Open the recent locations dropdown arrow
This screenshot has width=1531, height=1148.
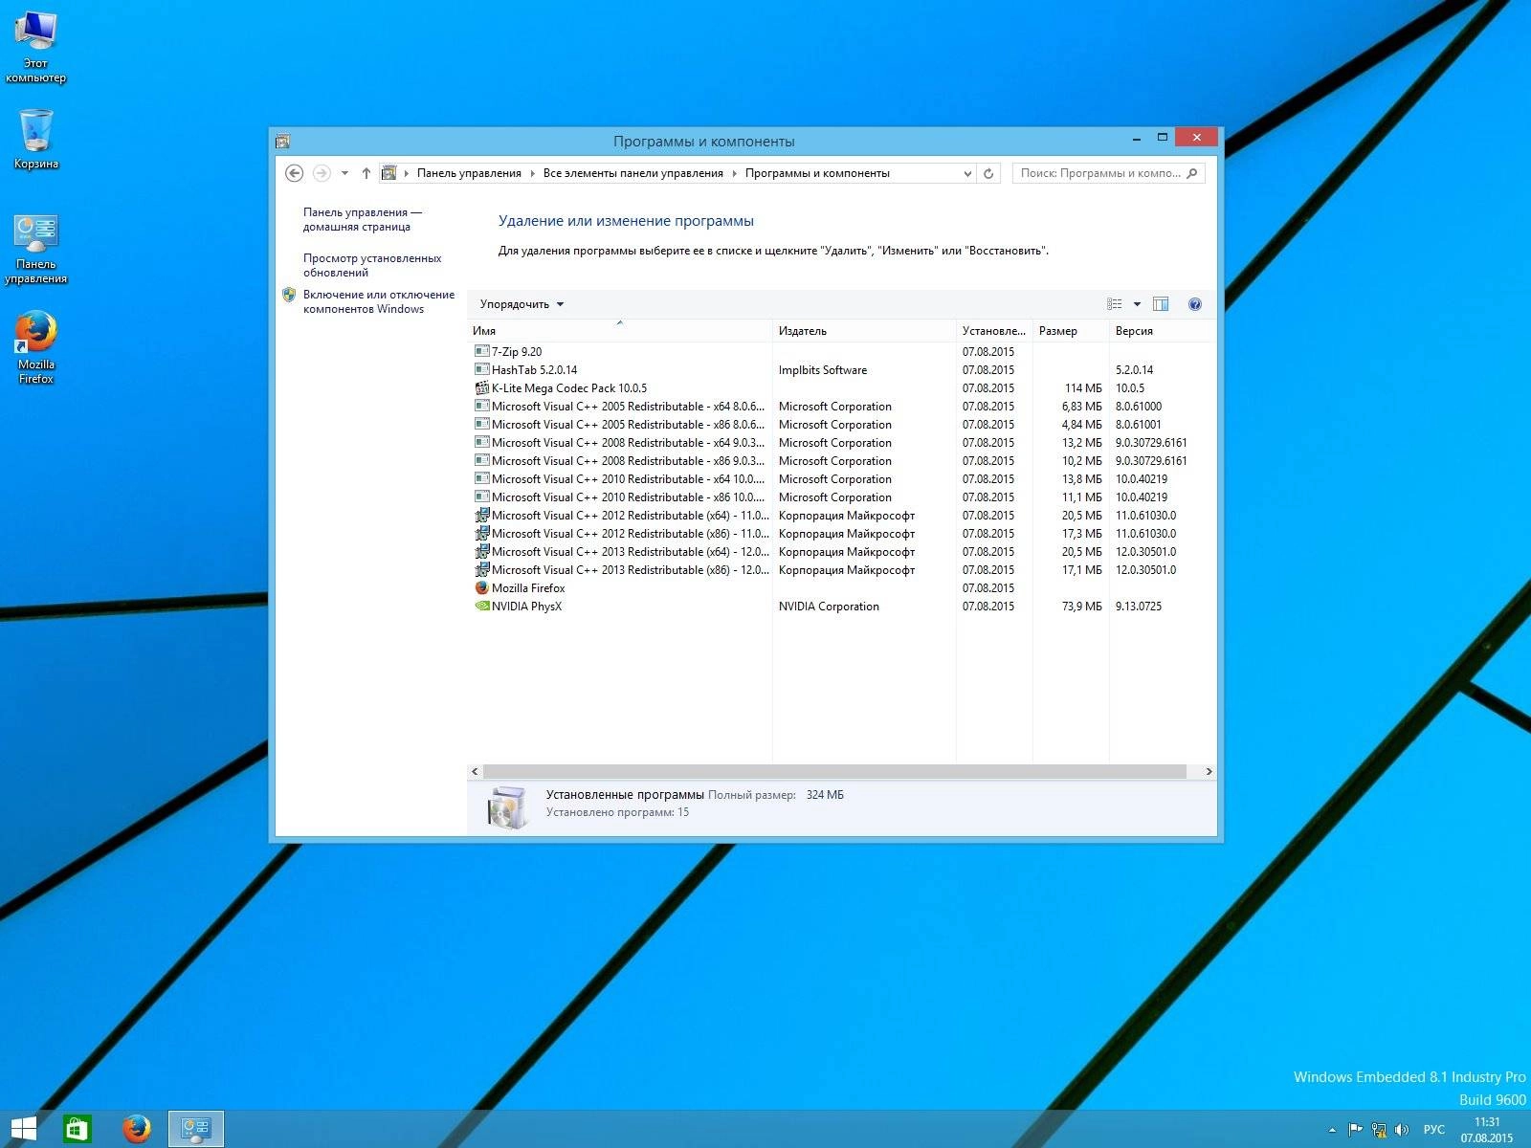coord(344,173)
